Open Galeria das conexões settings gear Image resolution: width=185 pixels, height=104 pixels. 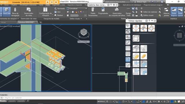pos(108,5)
